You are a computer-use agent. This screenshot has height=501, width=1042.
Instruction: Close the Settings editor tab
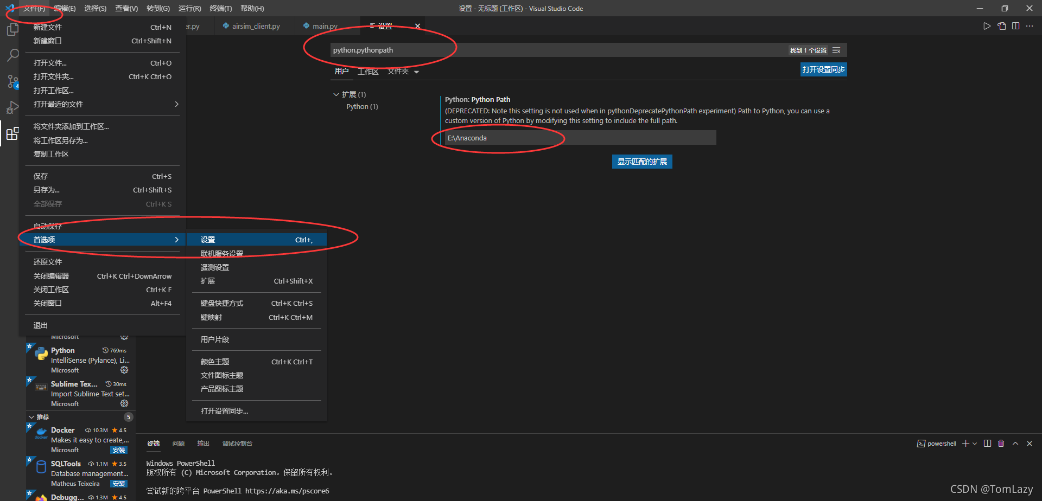[x=417, y=26]
